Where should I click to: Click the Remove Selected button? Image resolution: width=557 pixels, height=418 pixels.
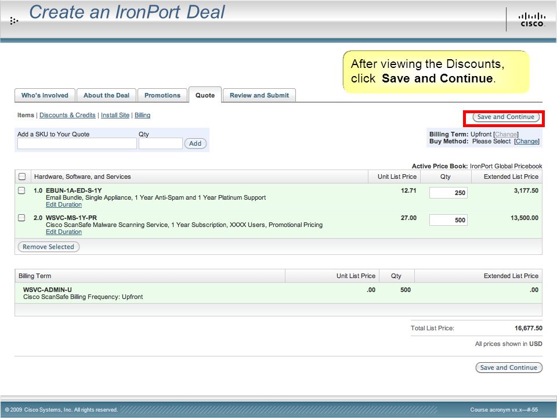coord(48,247)
